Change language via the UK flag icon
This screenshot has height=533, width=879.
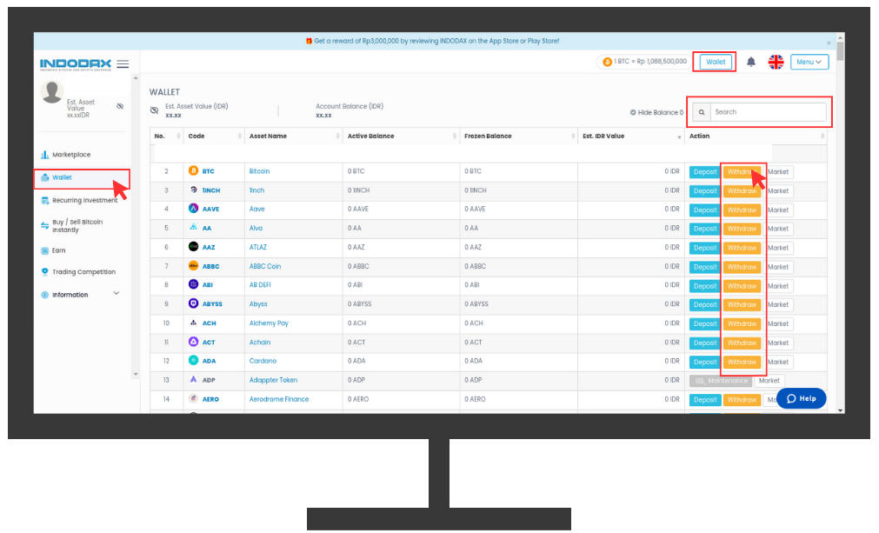(x=776, y=63)
